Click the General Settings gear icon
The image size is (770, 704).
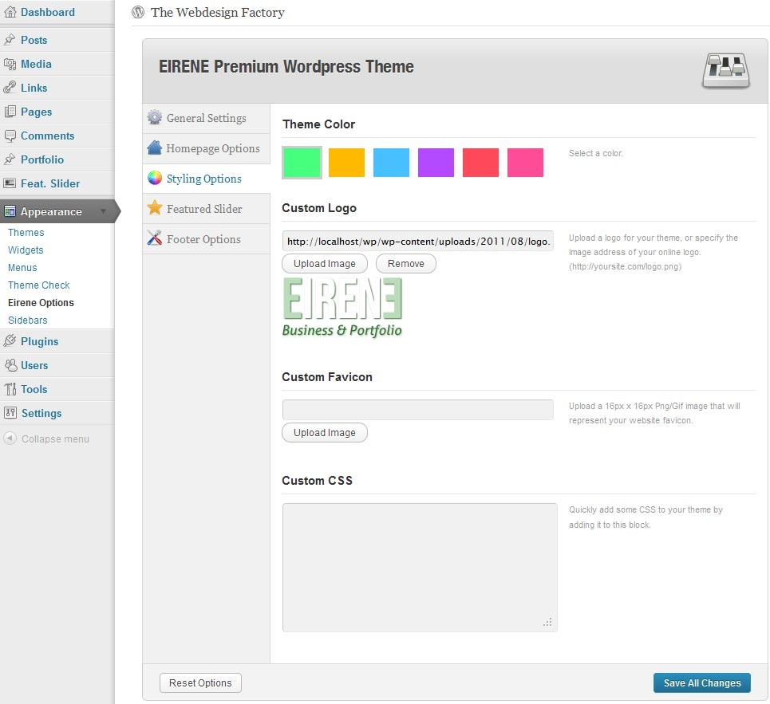coord(155,118)
